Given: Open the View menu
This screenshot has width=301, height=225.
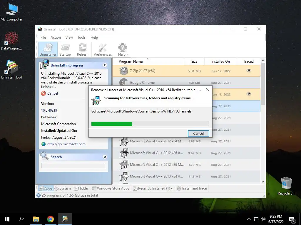Looking at the screenshot, I should coord(69,37).
